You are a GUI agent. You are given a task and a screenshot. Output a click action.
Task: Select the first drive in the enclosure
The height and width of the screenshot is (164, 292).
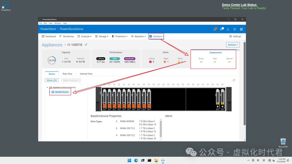pyautogui.click(x=104, y=99)
